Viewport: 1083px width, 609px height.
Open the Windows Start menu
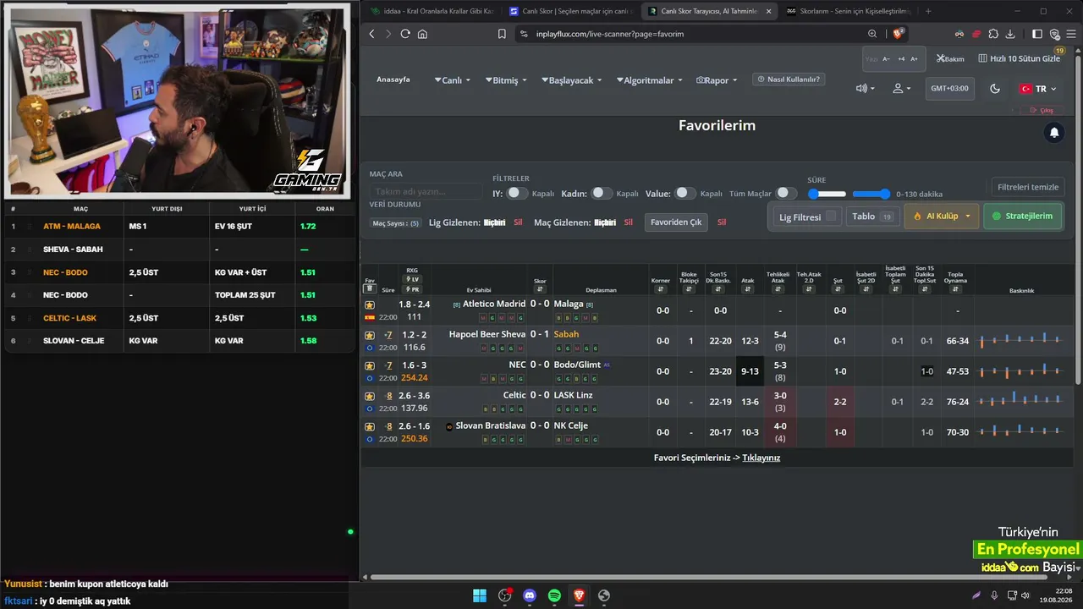click(480, 595)
